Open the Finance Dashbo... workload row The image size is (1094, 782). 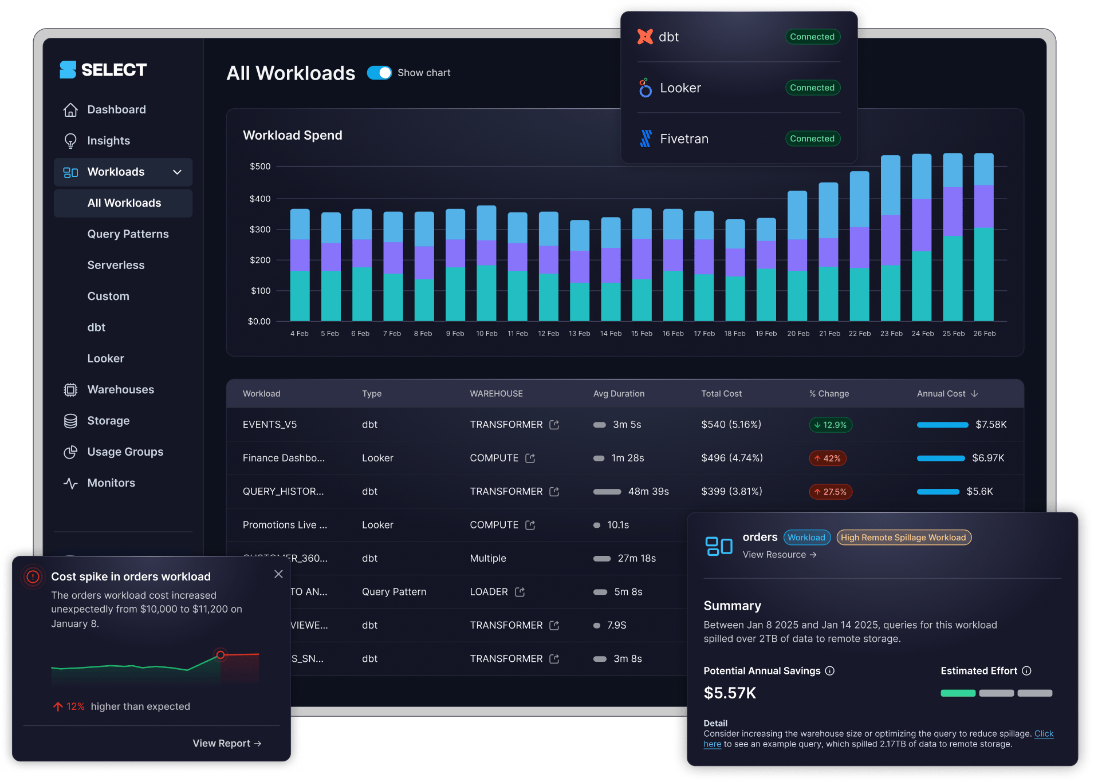tap(625, 458)
